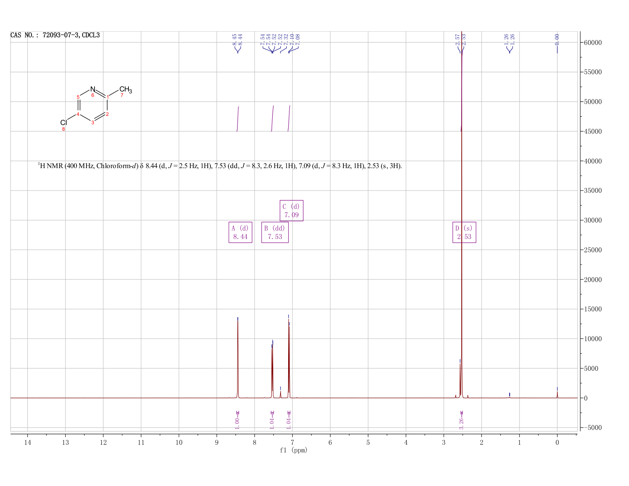Click the 3.26 integral label below methyl peak
629x486 pixels.
[461, 423]
